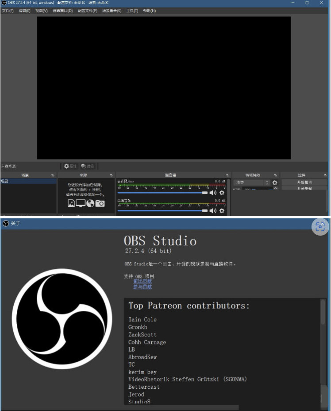Click the "OBS Studio" title in About
Image resolution: width=331 pixels, height=411 pixels.
(160, 240)
